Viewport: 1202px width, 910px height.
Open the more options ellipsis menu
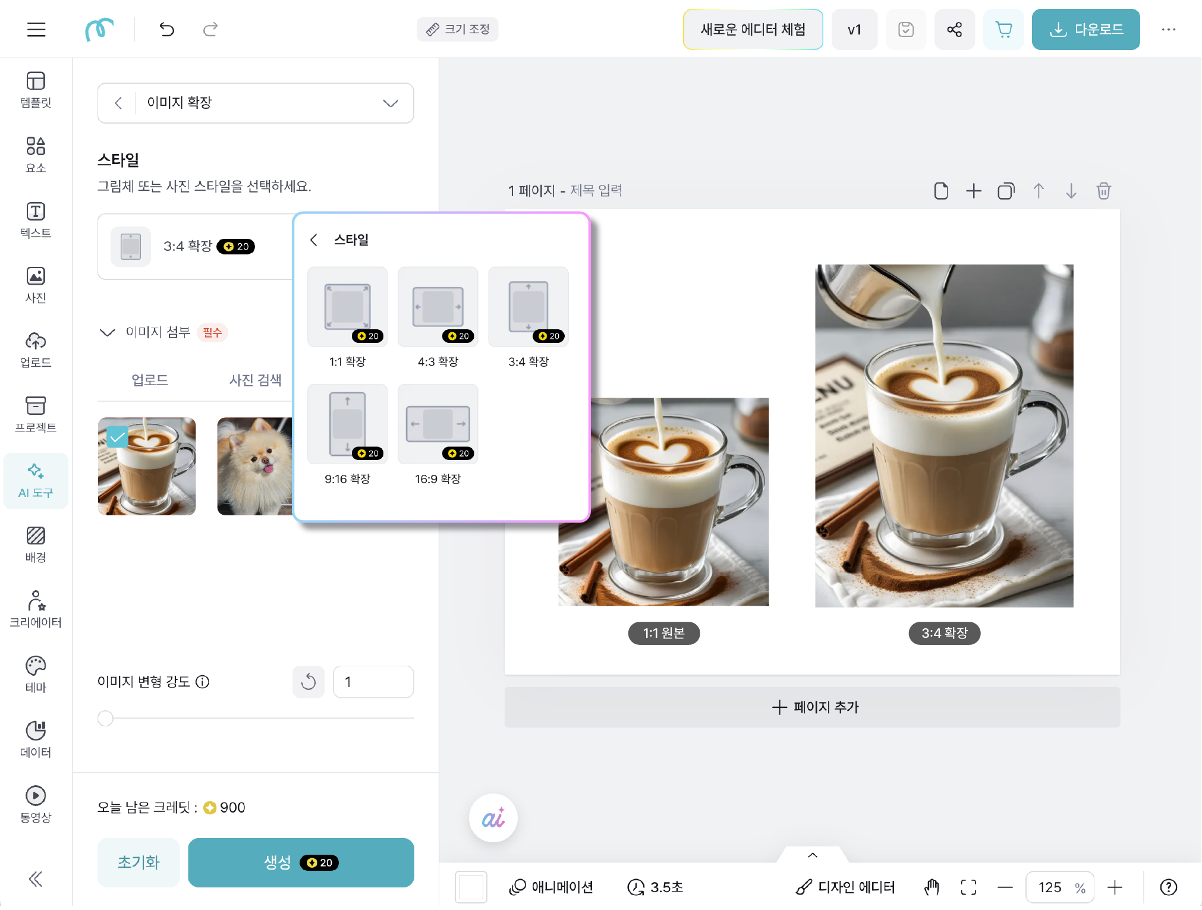(x=1169, y=29)
